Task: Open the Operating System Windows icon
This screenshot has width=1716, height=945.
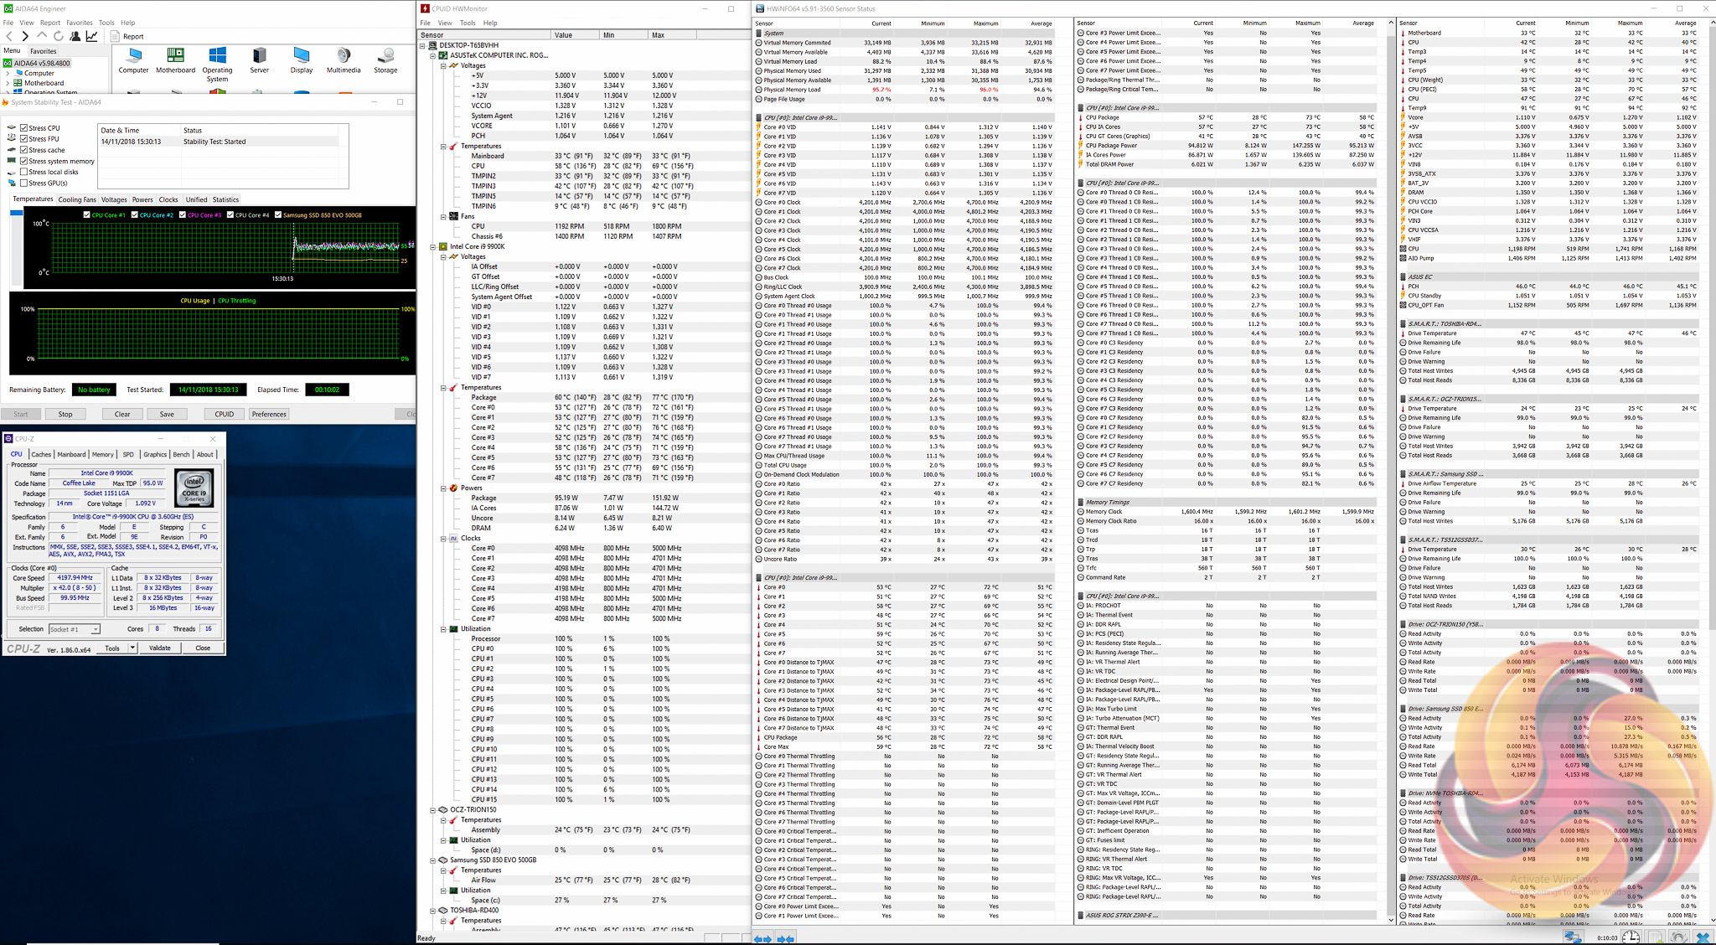Action: click(217, 56)
